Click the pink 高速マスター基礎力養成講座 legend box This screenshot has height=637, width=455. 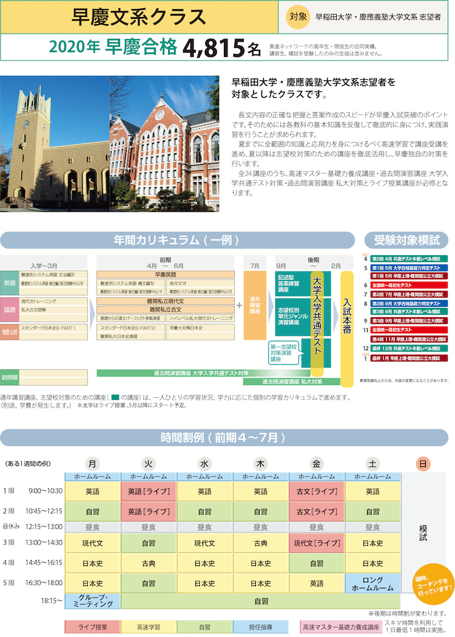pyautogui.click(x=341, y=627)
